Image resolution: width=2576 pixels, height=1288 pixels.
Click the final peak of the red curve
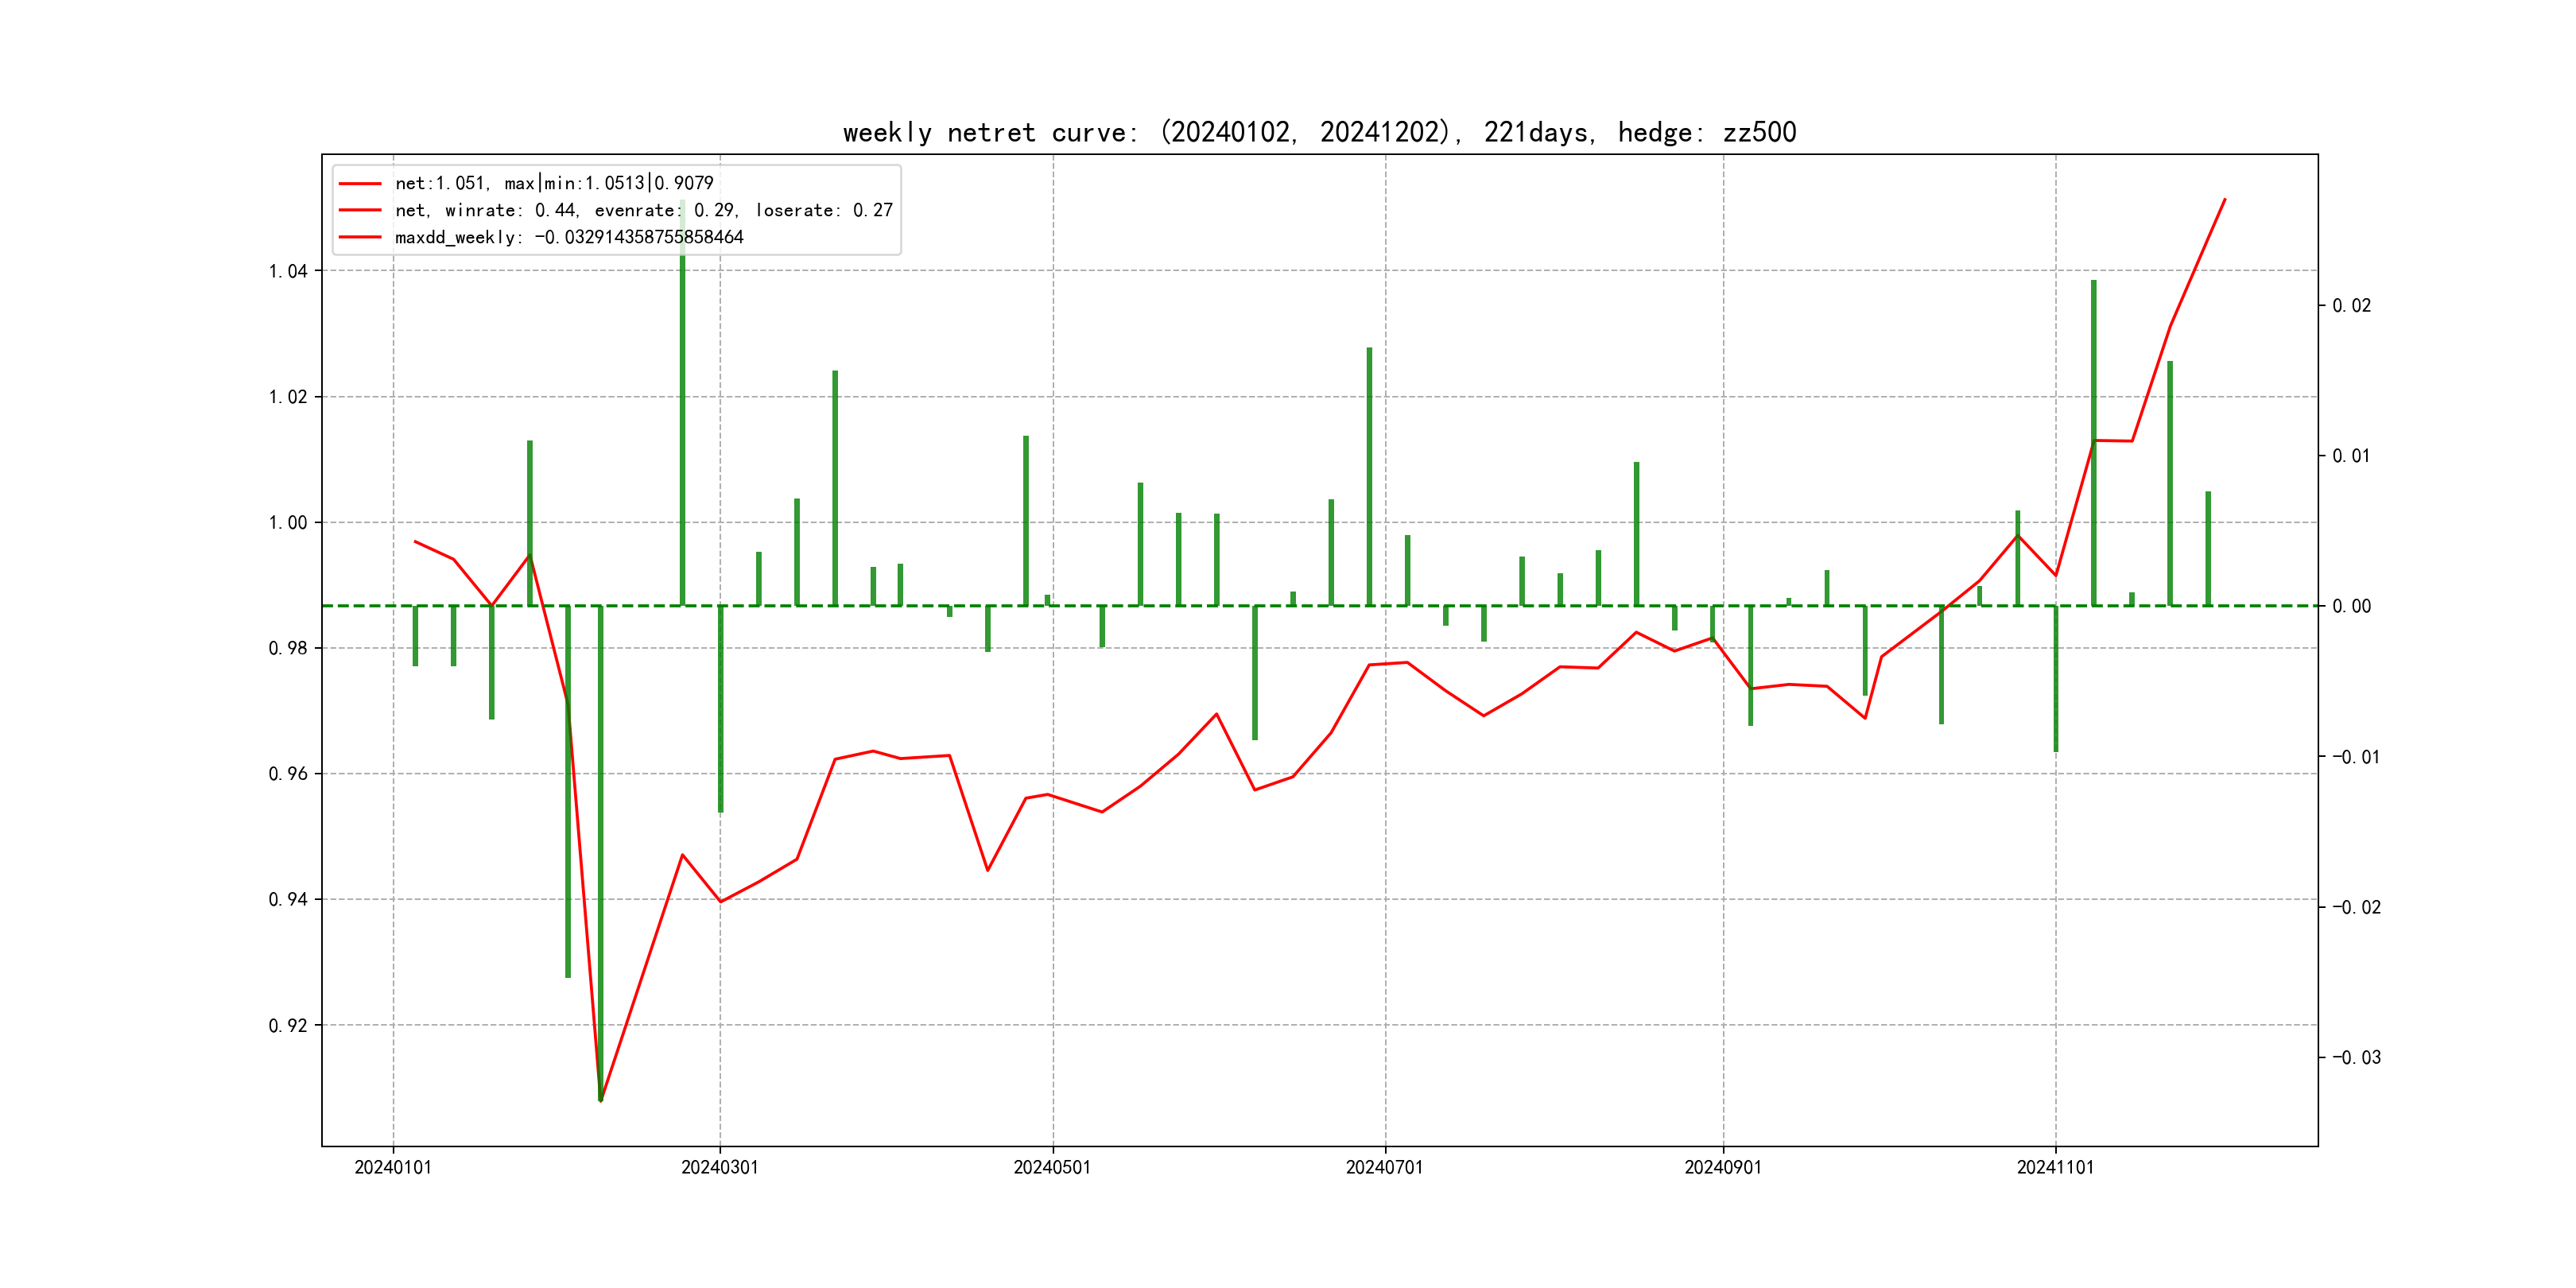(2224, 200)
